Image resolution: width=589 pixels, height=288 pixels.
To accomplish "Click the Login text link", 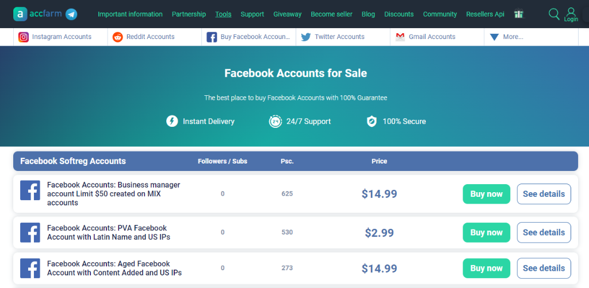I will [x=571, y=20].
